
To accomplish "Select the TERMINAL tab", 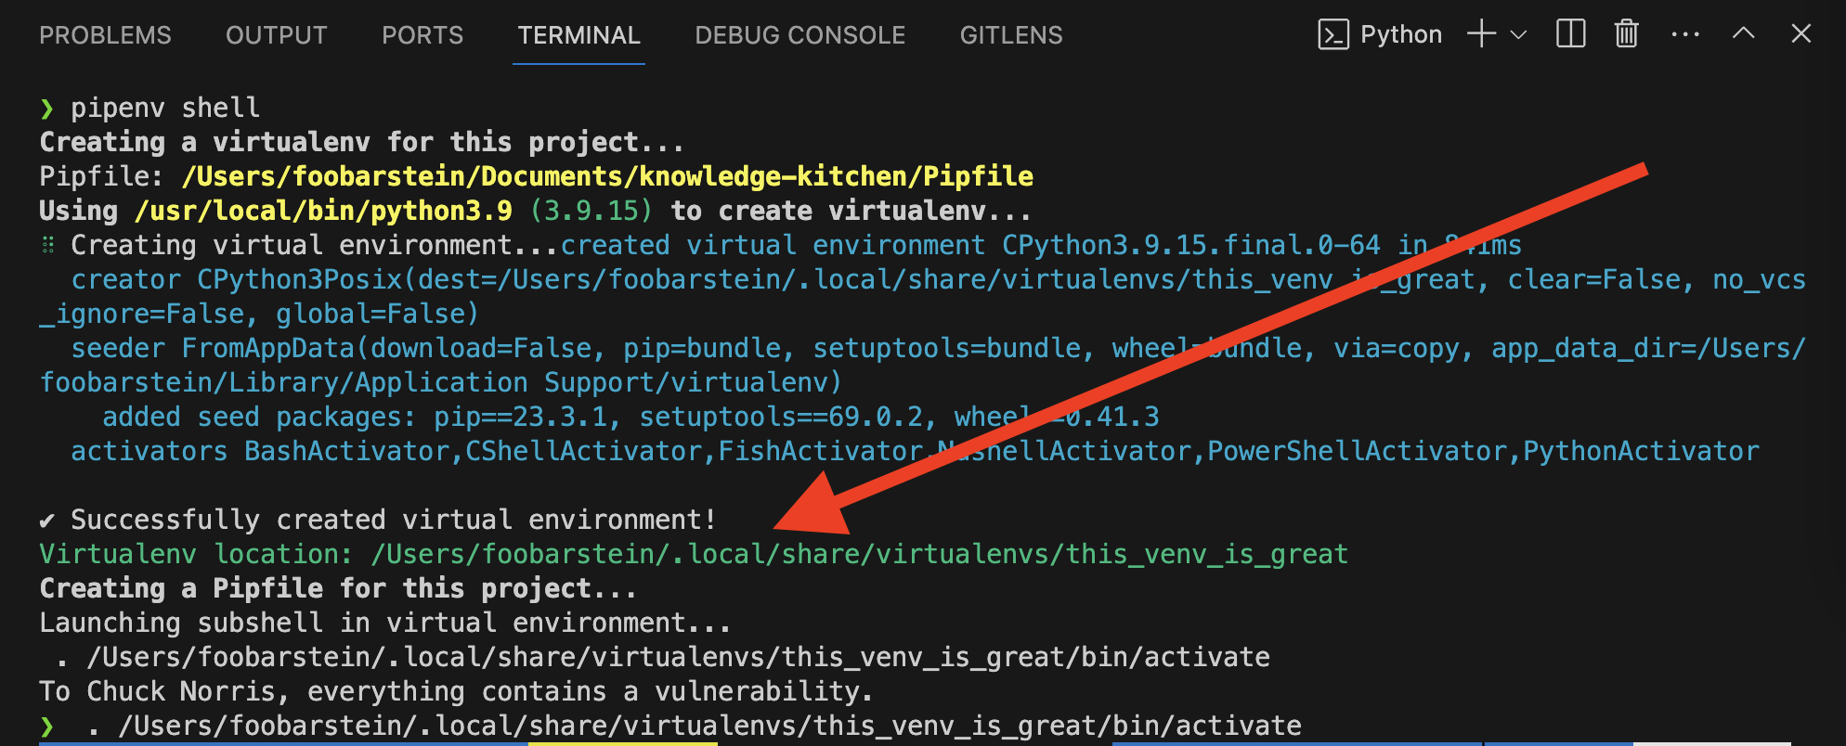I will point(579,35).
